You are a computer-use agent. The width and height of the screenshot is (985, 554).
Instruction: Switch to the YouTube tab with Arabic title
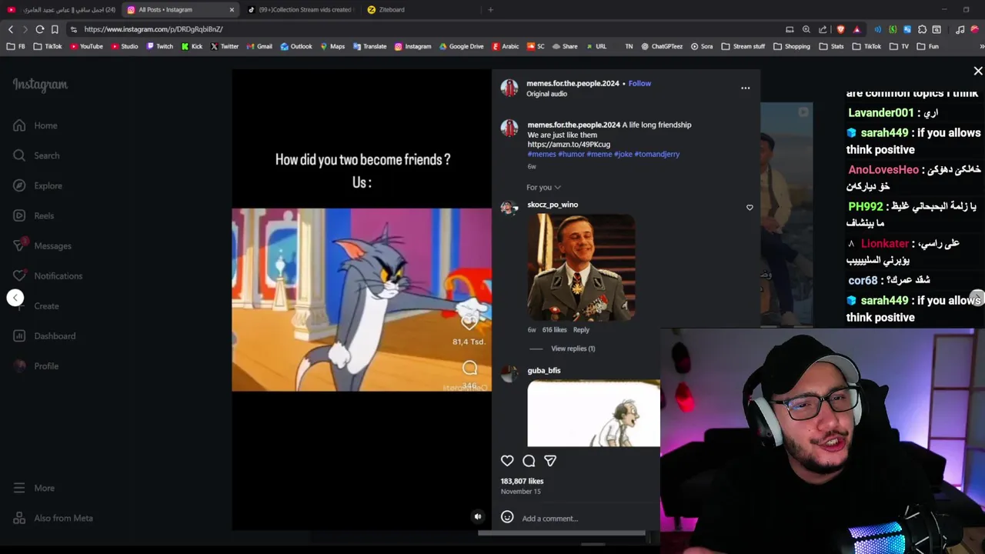[x=62, y=10]
